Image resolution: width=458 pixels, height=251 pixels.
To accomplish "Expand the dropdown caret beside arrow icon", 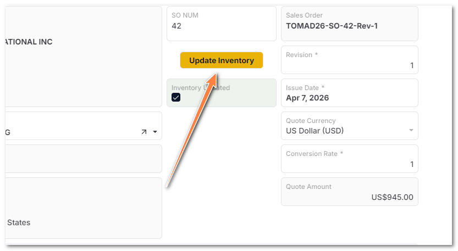I will 155,132.
